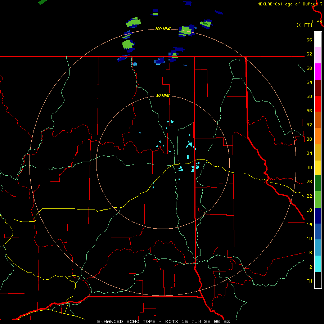
Task: Click the '100 NMI' range ring label
Action: click(x=163, y=29)
